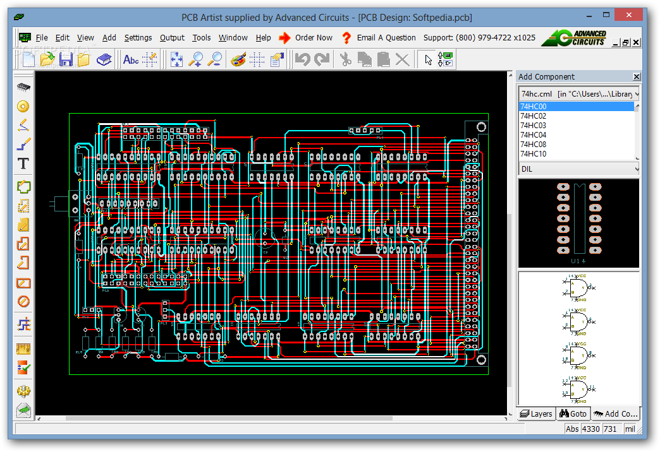Screen dimensions: 660x452
Task: Click the gear settings tool icon
Action: click(23, 391)
